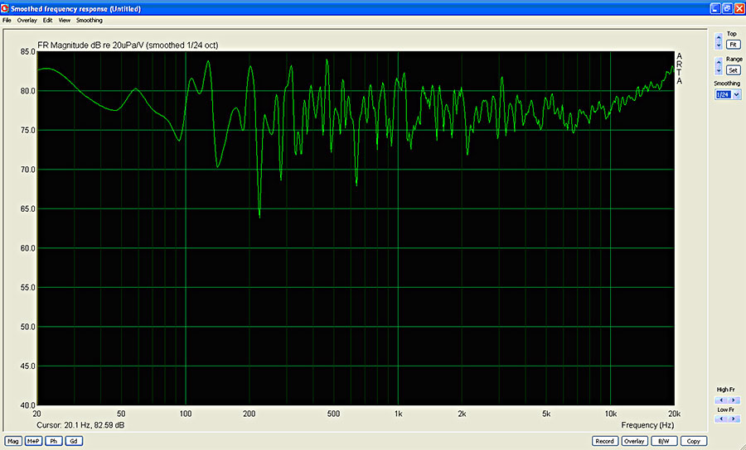This screenshot has height=450, width=746.
Task: Click the 20k frequency axis label
Action: [x=674, y=414]
